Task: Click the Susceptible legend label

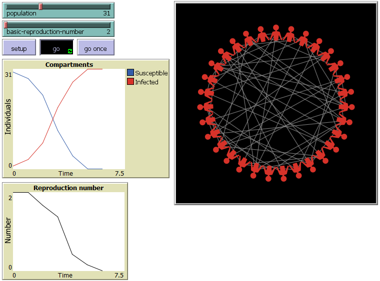Action: click(x=151, y=73)
